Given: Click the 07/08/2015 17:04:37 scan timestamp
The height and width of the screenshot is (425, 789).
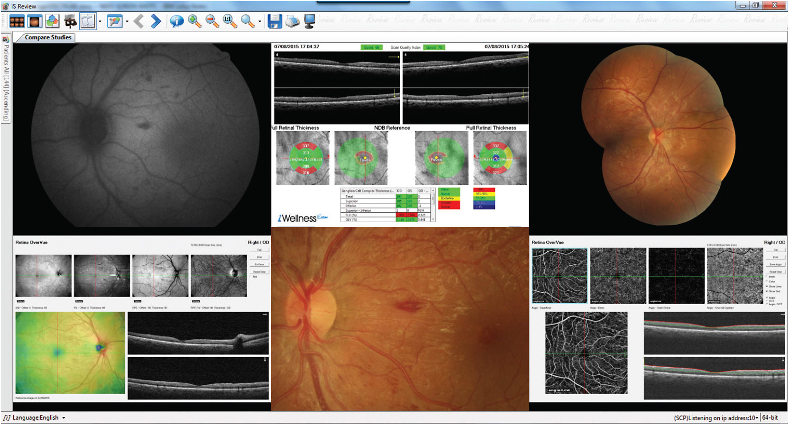Looking at the screenshot, I should point(296,47).
